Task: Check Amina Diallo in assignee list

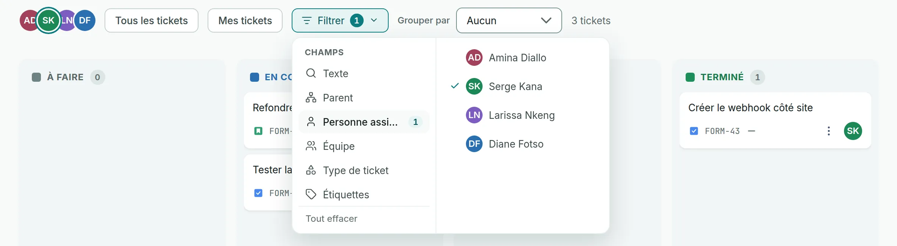Action: coord(523,58)
